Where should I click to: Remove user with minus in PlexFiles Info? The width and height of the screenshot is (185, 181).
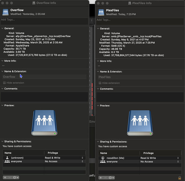pos(105,178)
